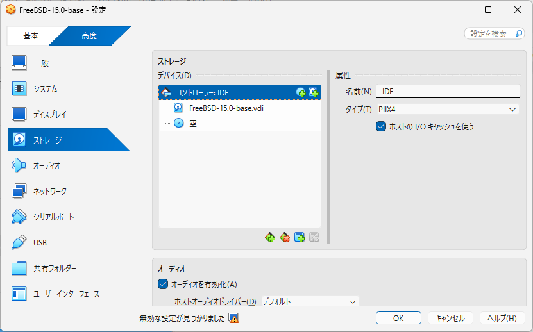Toggle オーディオを有効化 checkbox
The width and height of the screenshot is (533, 332).
[163, 284]
